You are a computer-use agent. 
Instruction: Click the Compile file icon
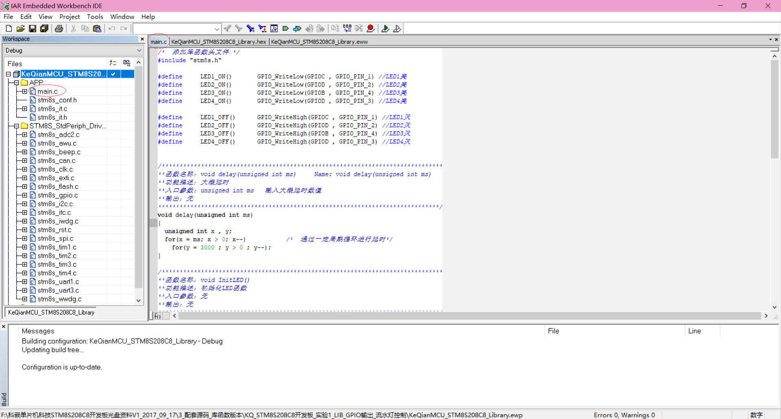tap(335, 28)
